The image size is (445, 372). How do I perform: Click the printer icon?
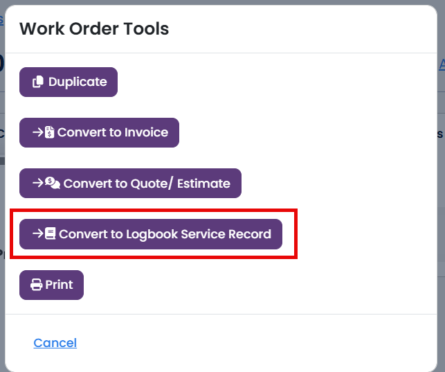tap(36, 285)
